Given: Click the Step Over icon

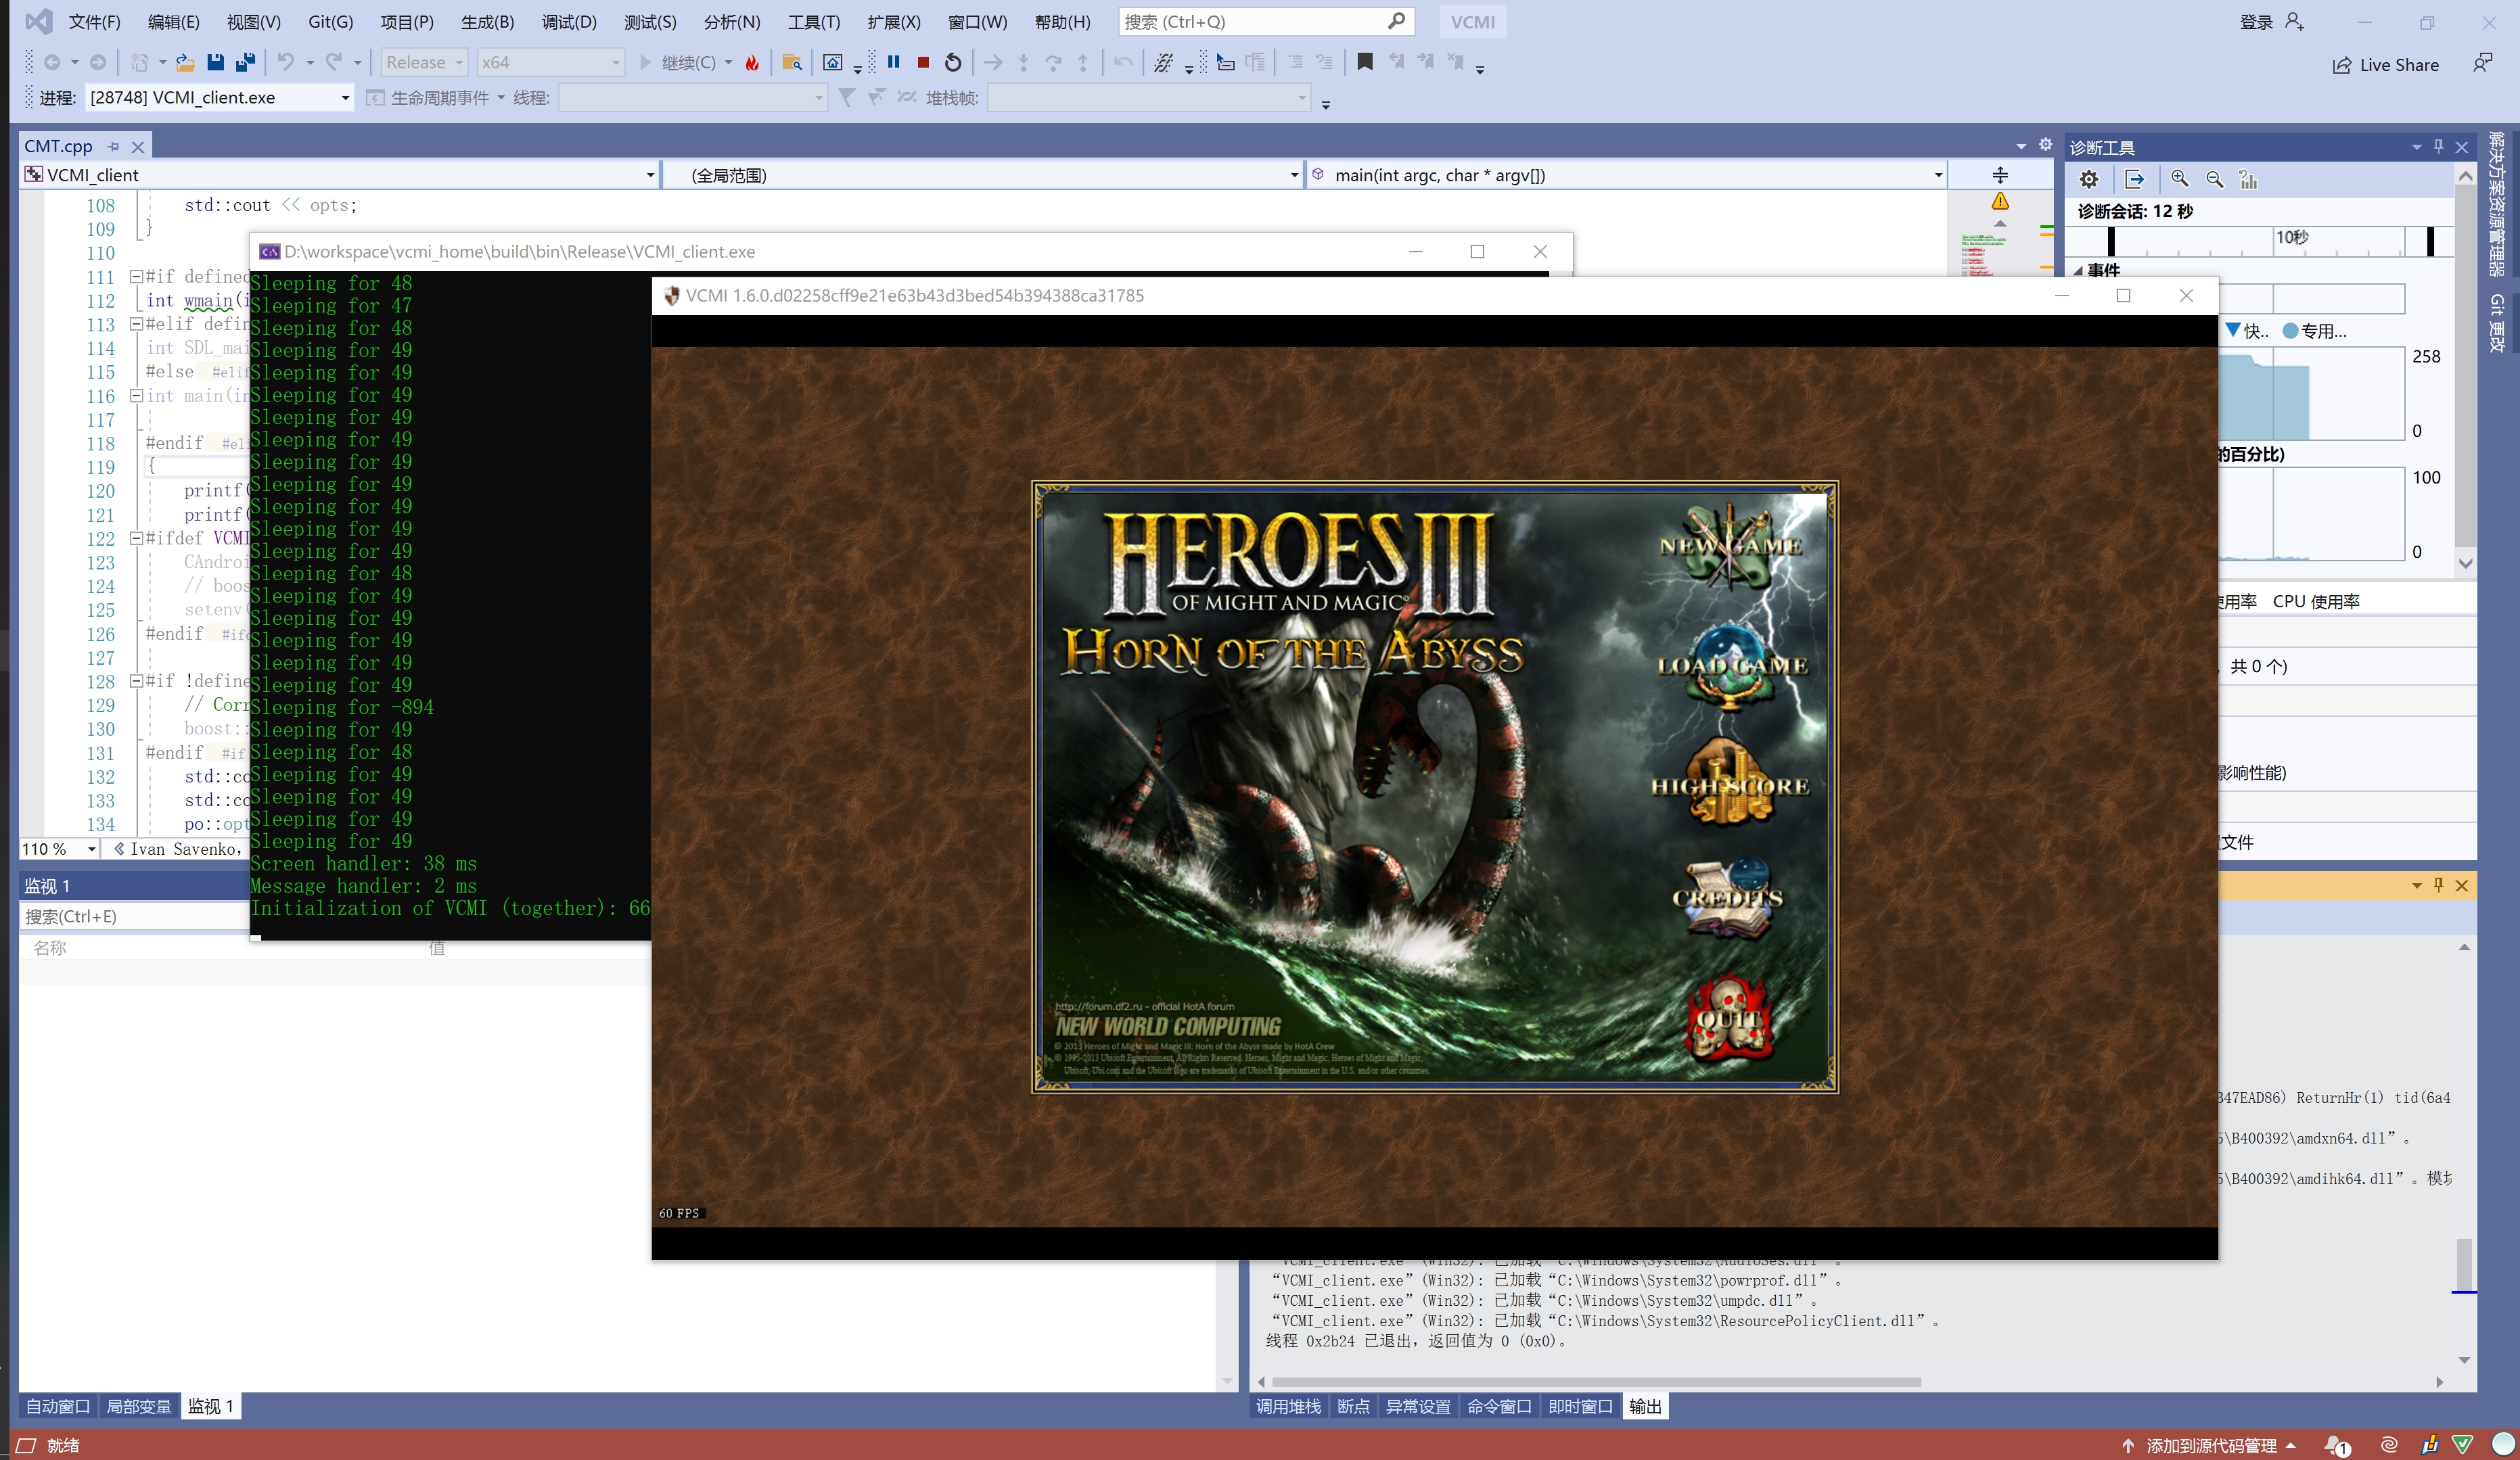Looking at the screenshot, I should [x=1053, y=62].
